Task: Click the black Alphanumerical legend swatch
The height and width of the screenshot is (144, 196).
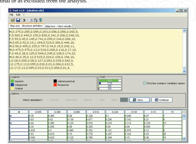Action: coord(55,81)
